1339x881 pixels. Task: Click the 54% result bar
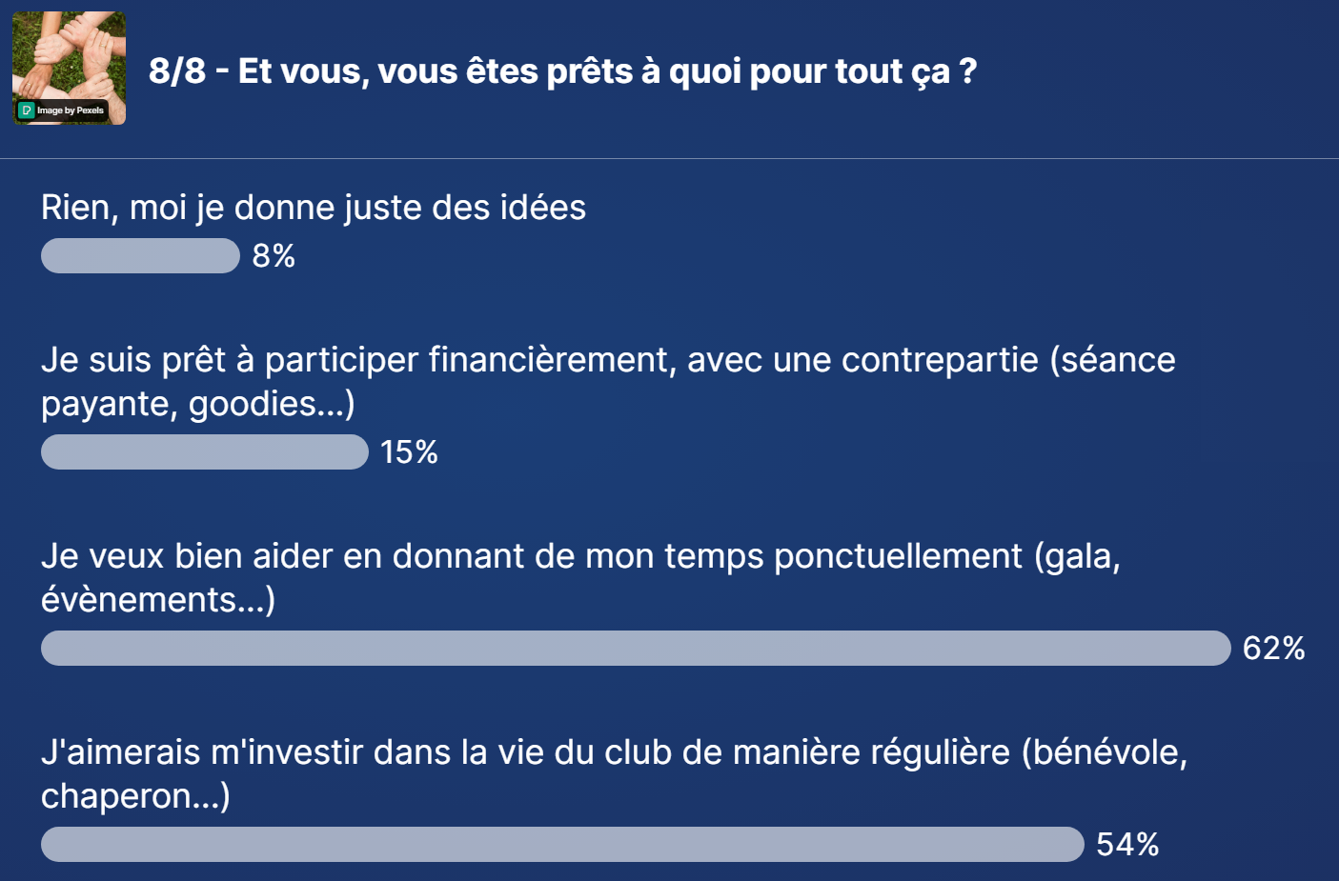coord(562,844)
